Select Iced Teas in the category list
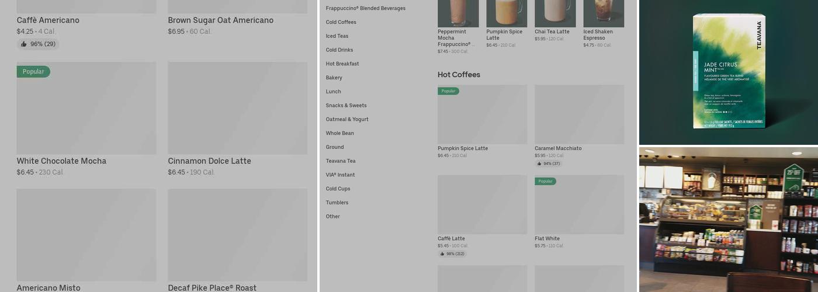 pyautogui.click(x=337, y=36)
